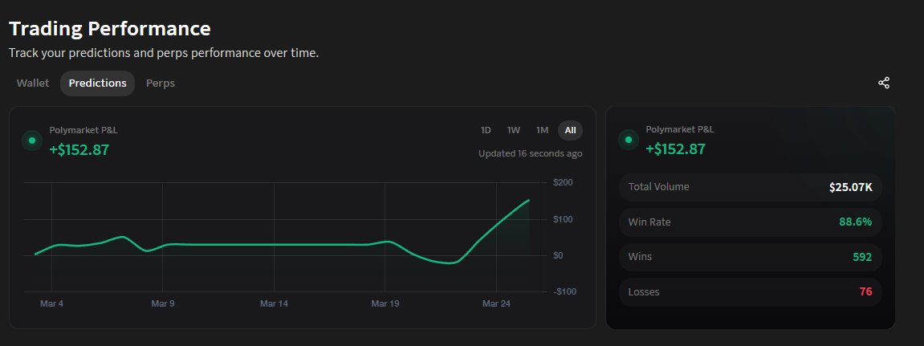Image resolution: width=924 pixels, height=346 pixels.
Task: Click the 76 losses value
Action: [865, 291]
